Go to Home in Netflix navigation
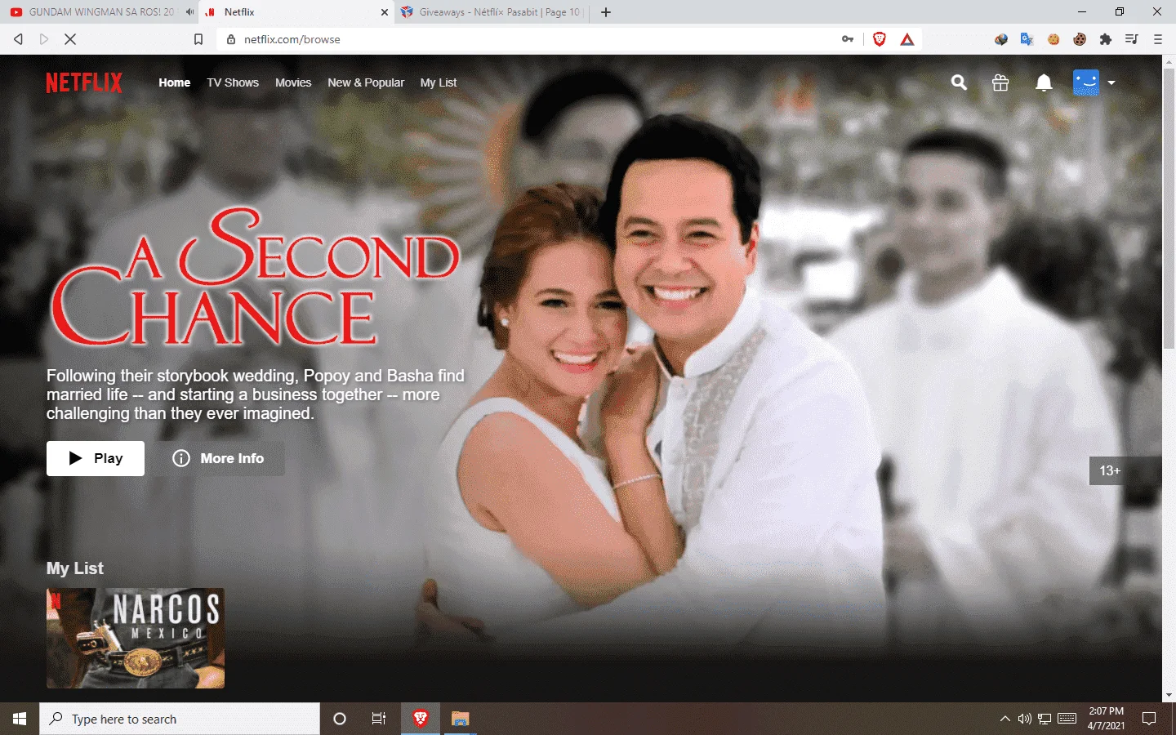Image resolution: width=1176 pixels, height=735 pixels. coord(175,82)
